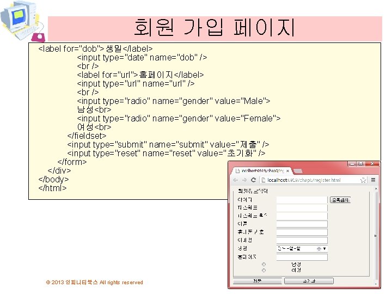Bookmark the page with the star icon

coord(363,180)
